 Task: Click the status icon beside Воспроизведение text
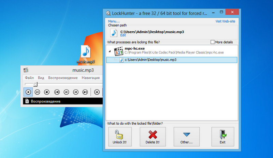[x=27, y=101]
